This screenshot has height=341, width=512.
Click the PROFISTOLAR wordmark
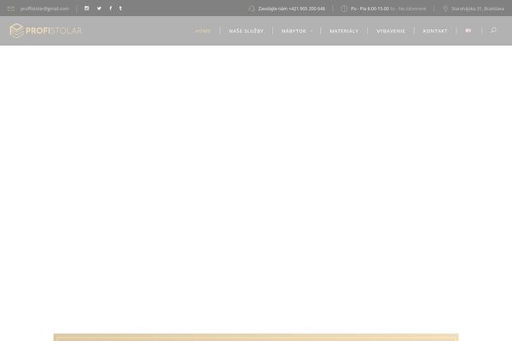click(54, 31)
